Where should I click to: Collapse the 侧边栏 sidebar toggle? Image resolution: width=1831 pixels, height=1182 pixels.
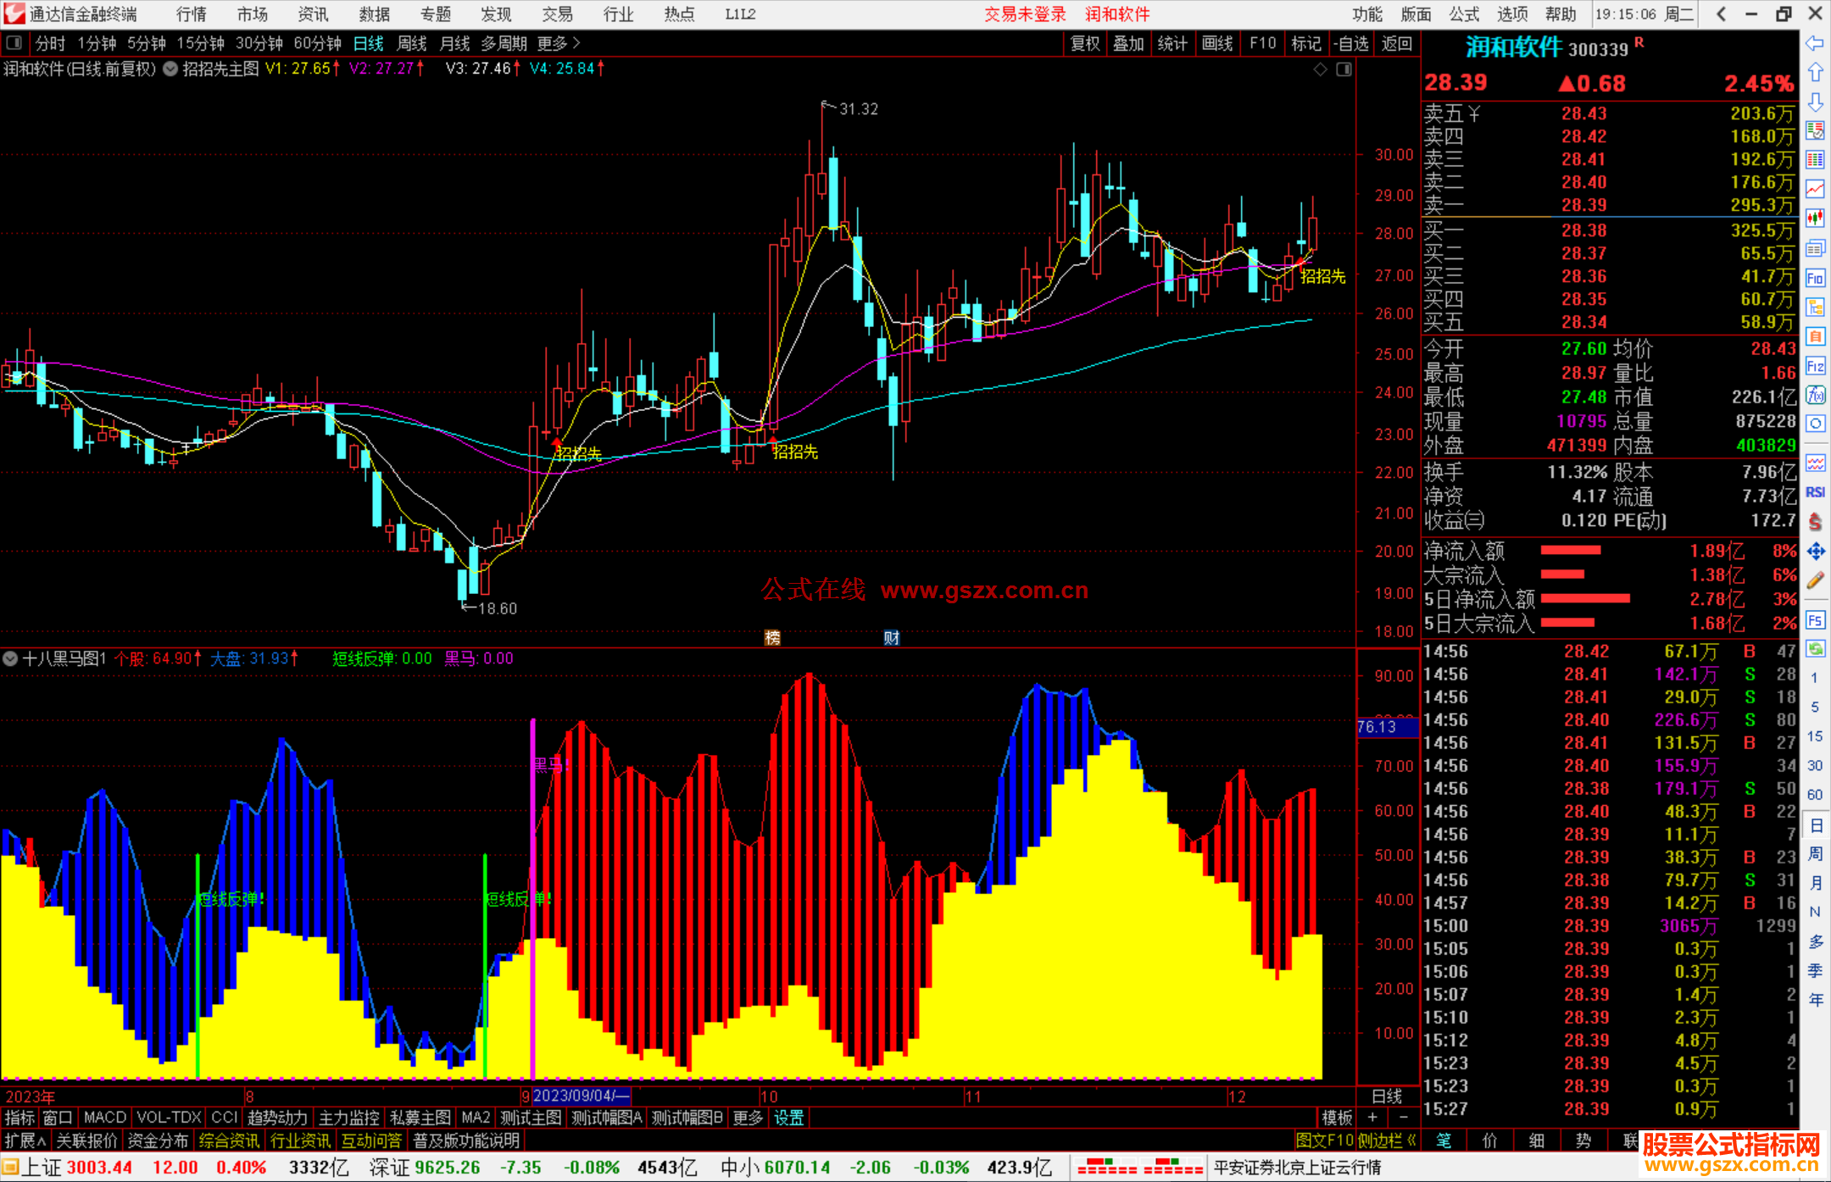pyautogui.click(x=1387, y=1140)
